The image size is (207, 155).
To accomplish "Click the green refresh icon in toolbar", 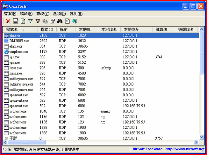I will click(23, 21).
